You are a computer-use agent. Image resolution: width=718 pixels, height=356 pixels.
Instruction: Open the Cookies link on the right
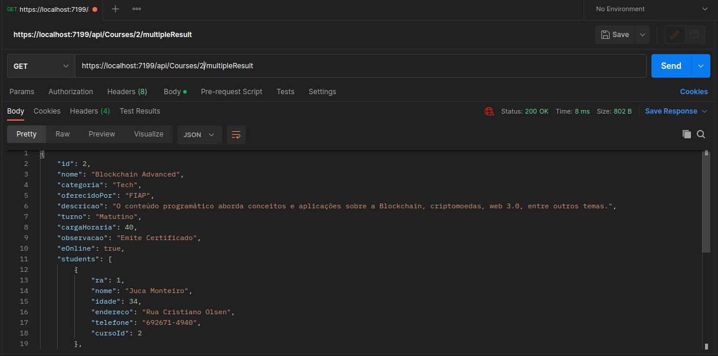click(x=694, y=92)
